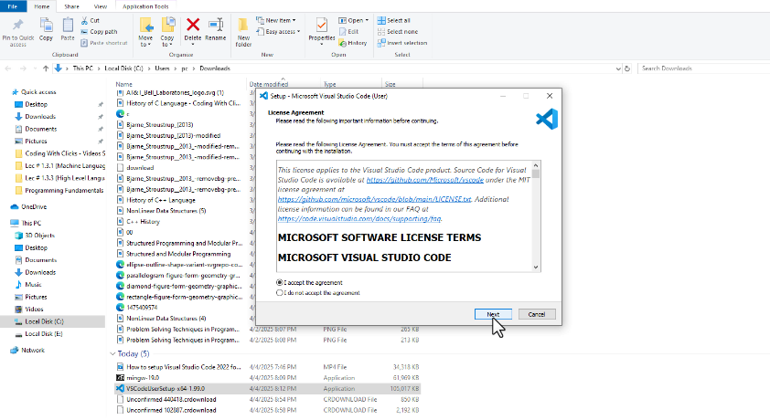Open the Open button dropdown arrow
Image resolution: width=770 pixels, height=420 pixels.
[x=367, y=21]
